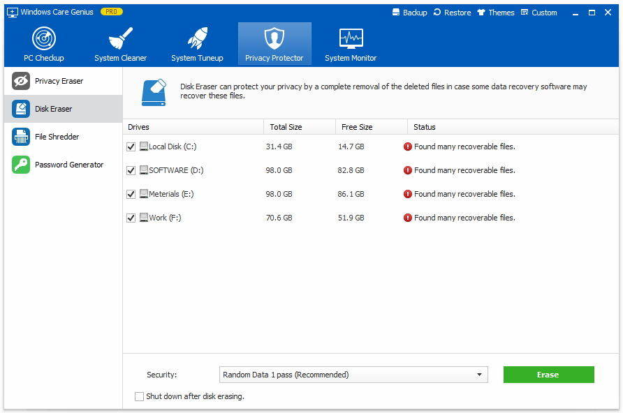The image size is (623, 413).
Task: Sort by Status column header
Action: click(513, 127)
